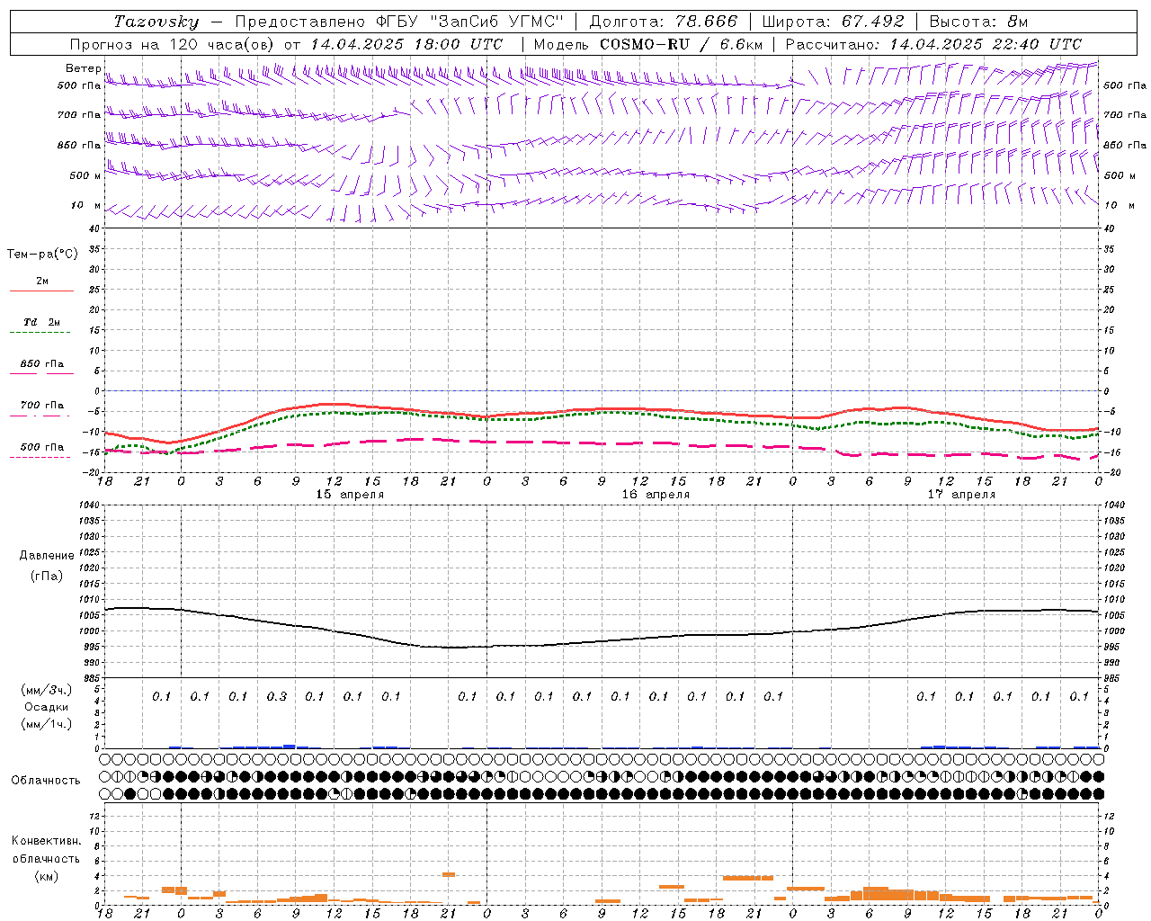This screenshot has height=921, width=1151.
Task: Click the capitalized "Облачность" cloud cover label
Action: tap(46, 780)
